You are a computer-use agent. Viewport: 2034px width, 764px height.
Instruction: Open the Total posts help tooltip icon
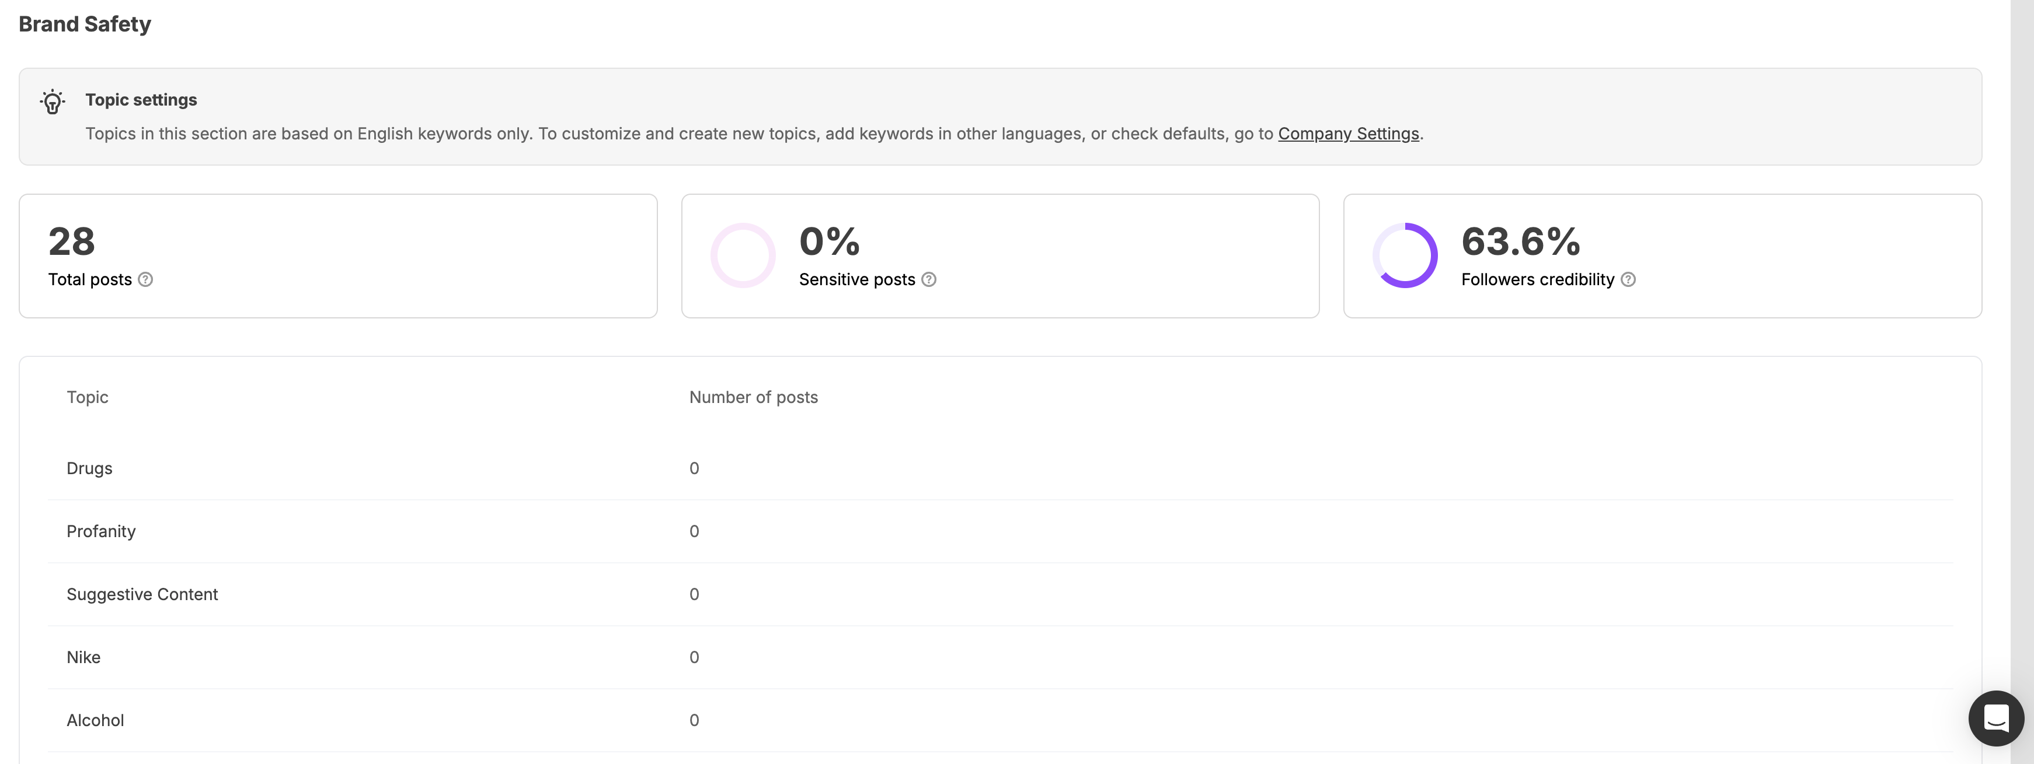(x=145, y=279)
